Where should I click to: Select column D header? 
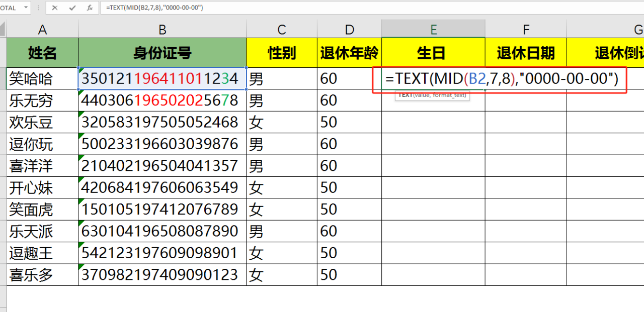click(350, 30)
